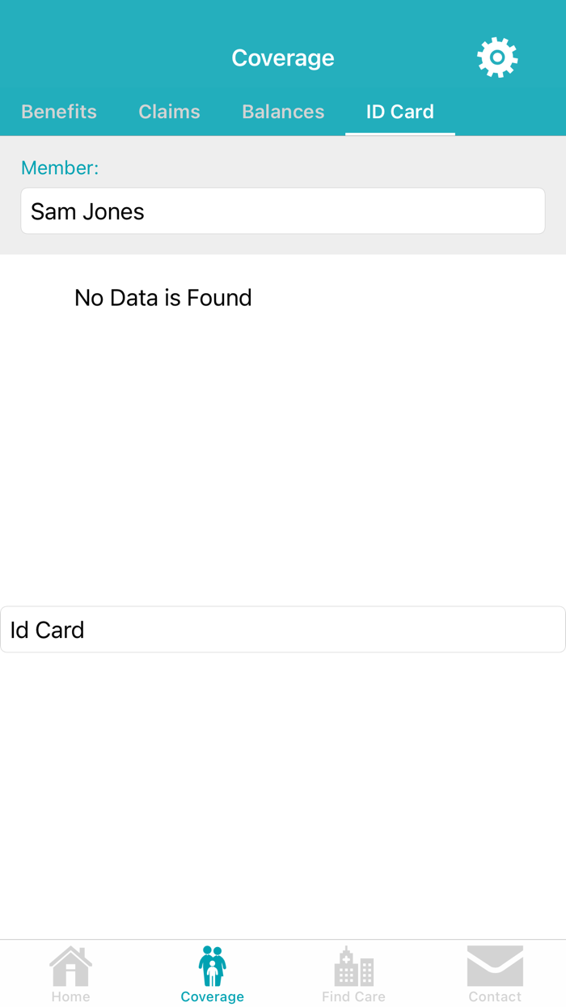Tap the Contact envelope icon

495,967
